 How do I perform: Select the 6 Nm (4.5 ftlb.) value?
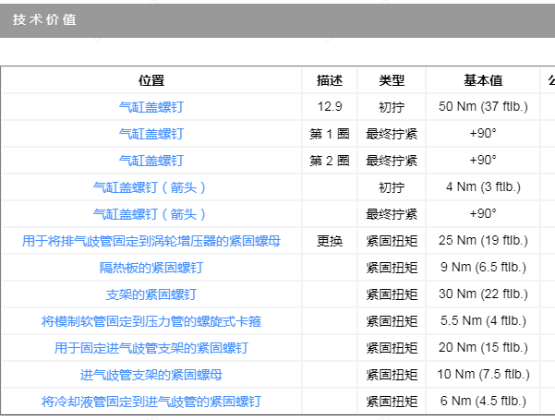[x=483, y=402]
